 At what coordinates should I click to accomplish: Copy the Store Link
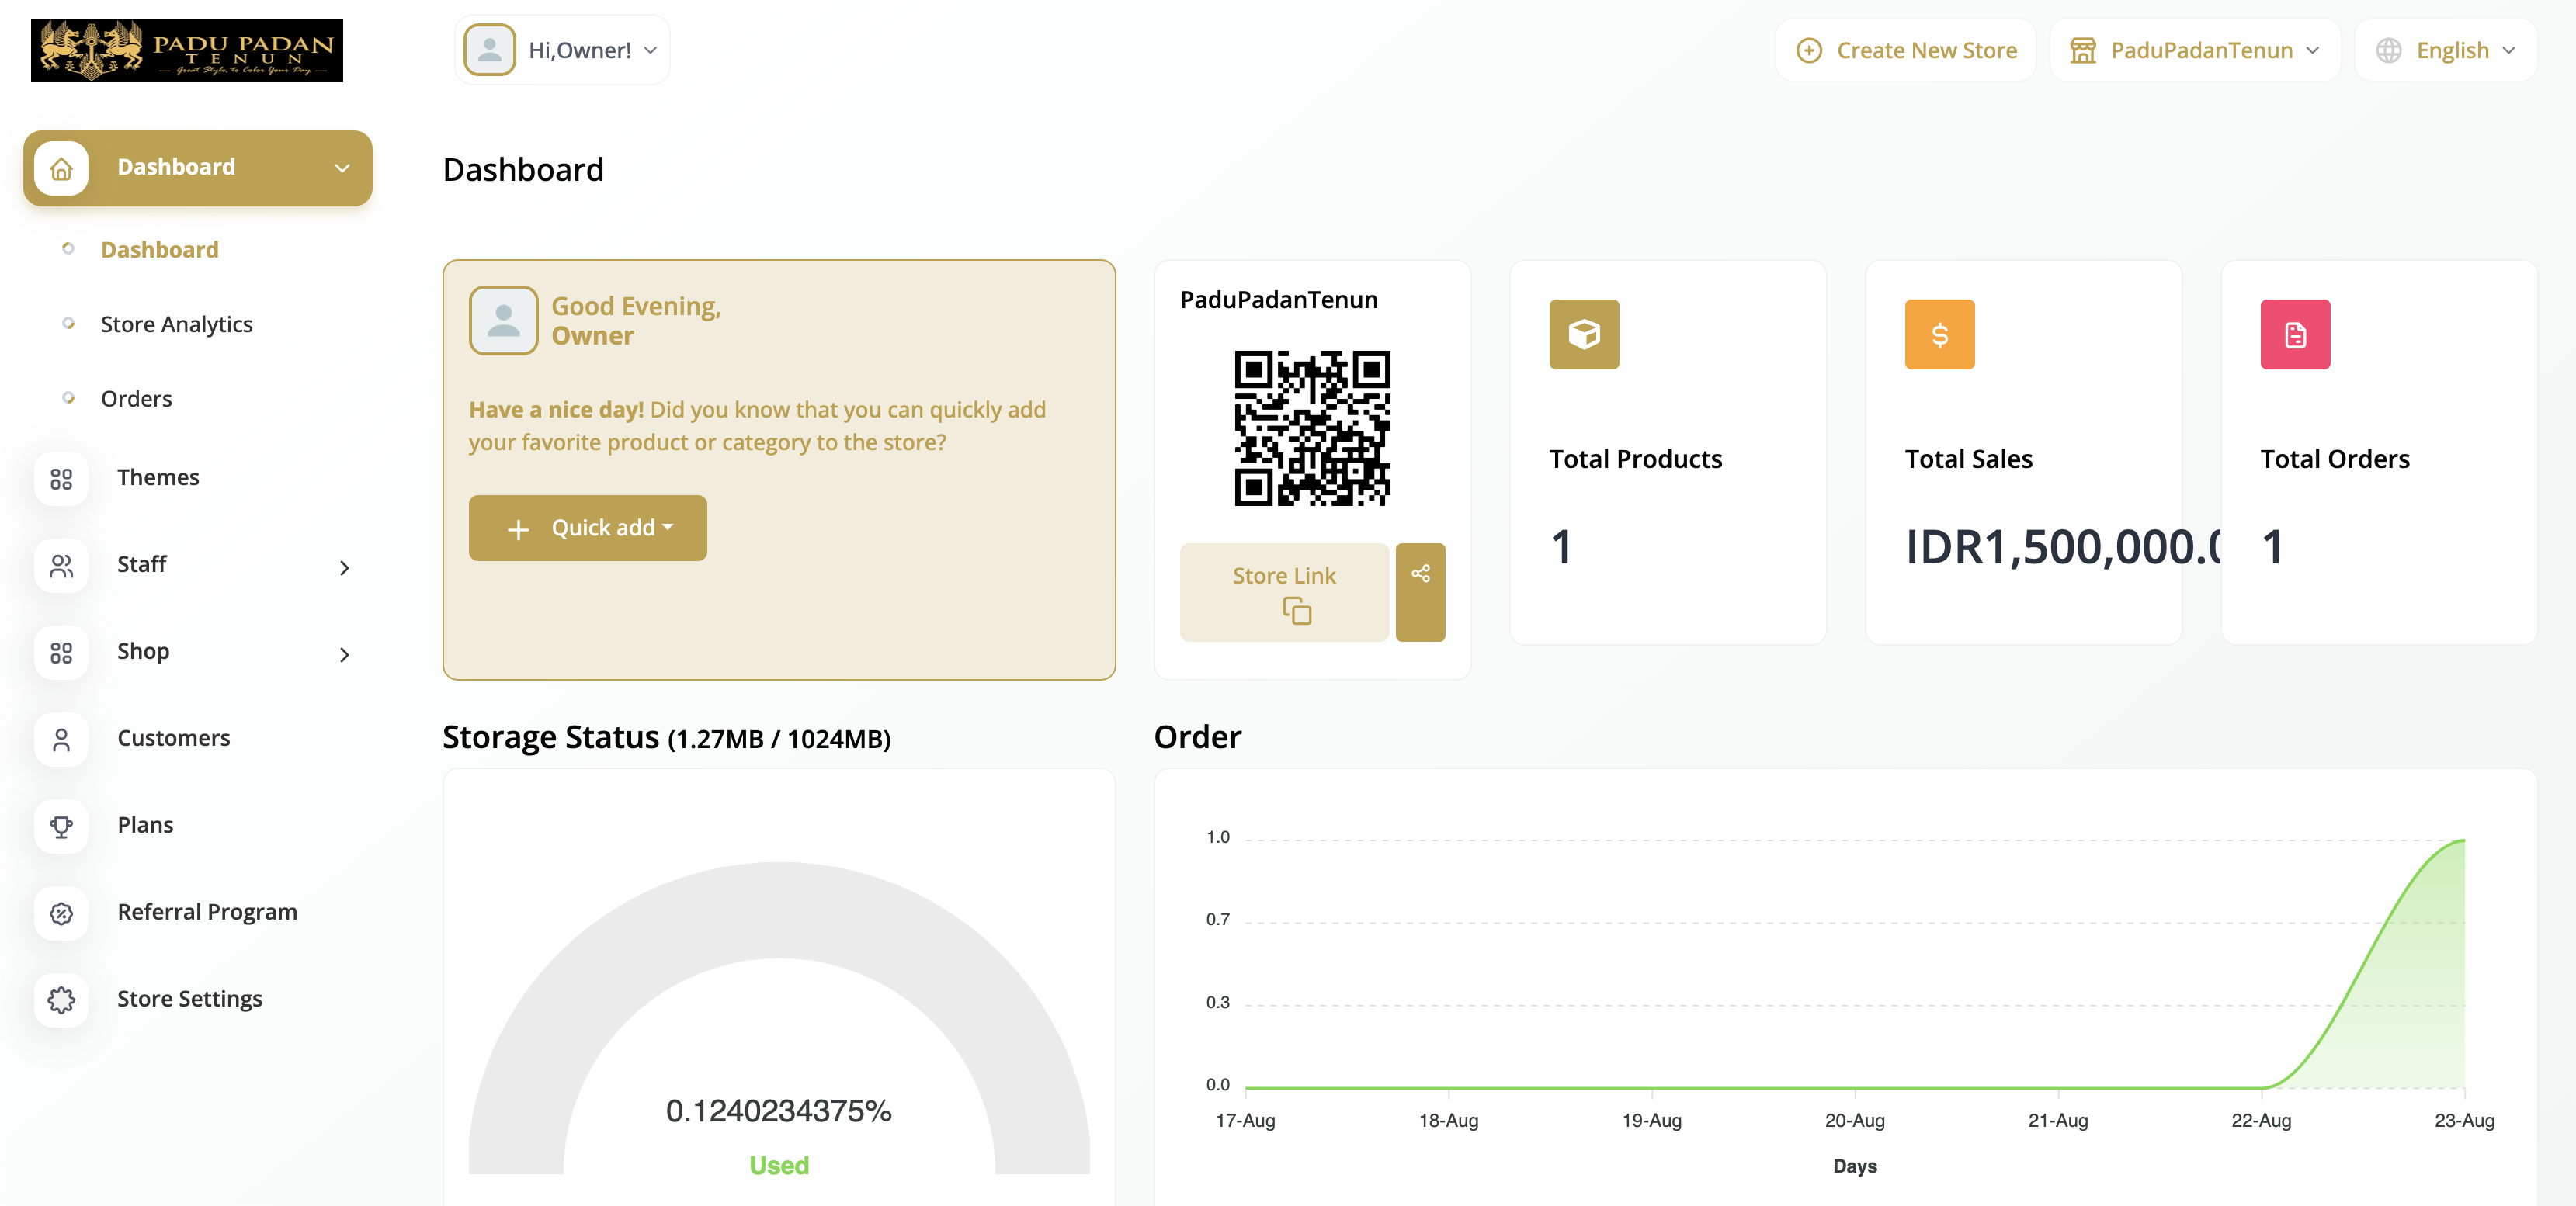pos(1284,591)
